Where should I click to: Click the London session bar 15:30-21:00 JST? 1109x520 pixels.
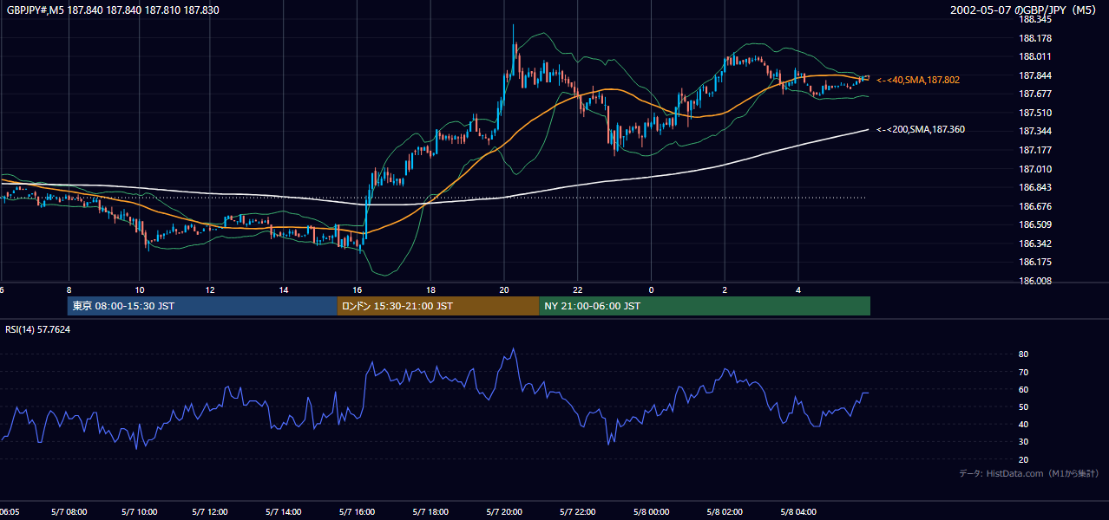(438, 306)
